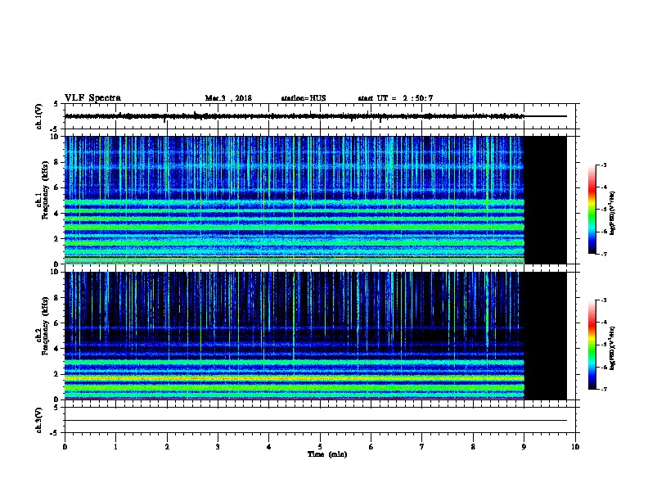Click the "10" kHz tick of ch.2 spectrogram

[x=54, y=272]
